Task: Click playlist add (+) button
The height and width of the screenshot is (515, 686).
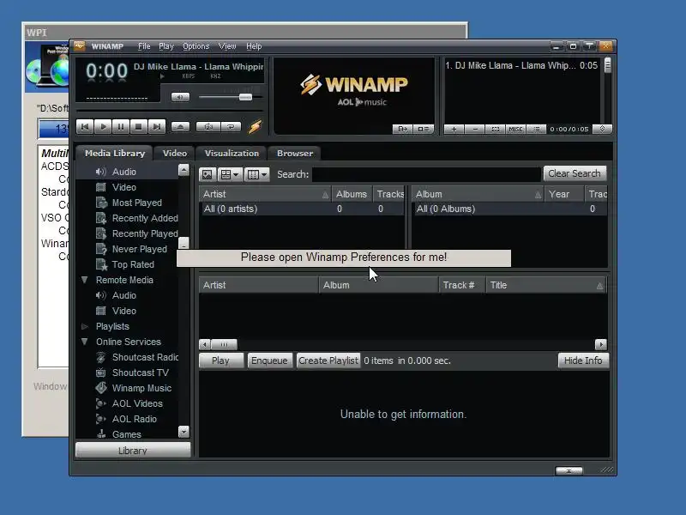Action: click(x=454, y=130)
